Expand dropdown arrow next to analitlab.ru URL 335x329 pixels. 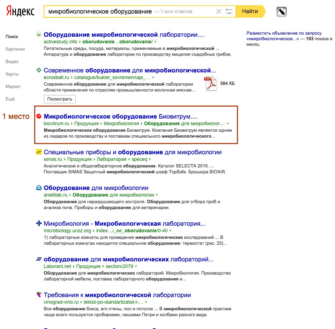[157, 195]
